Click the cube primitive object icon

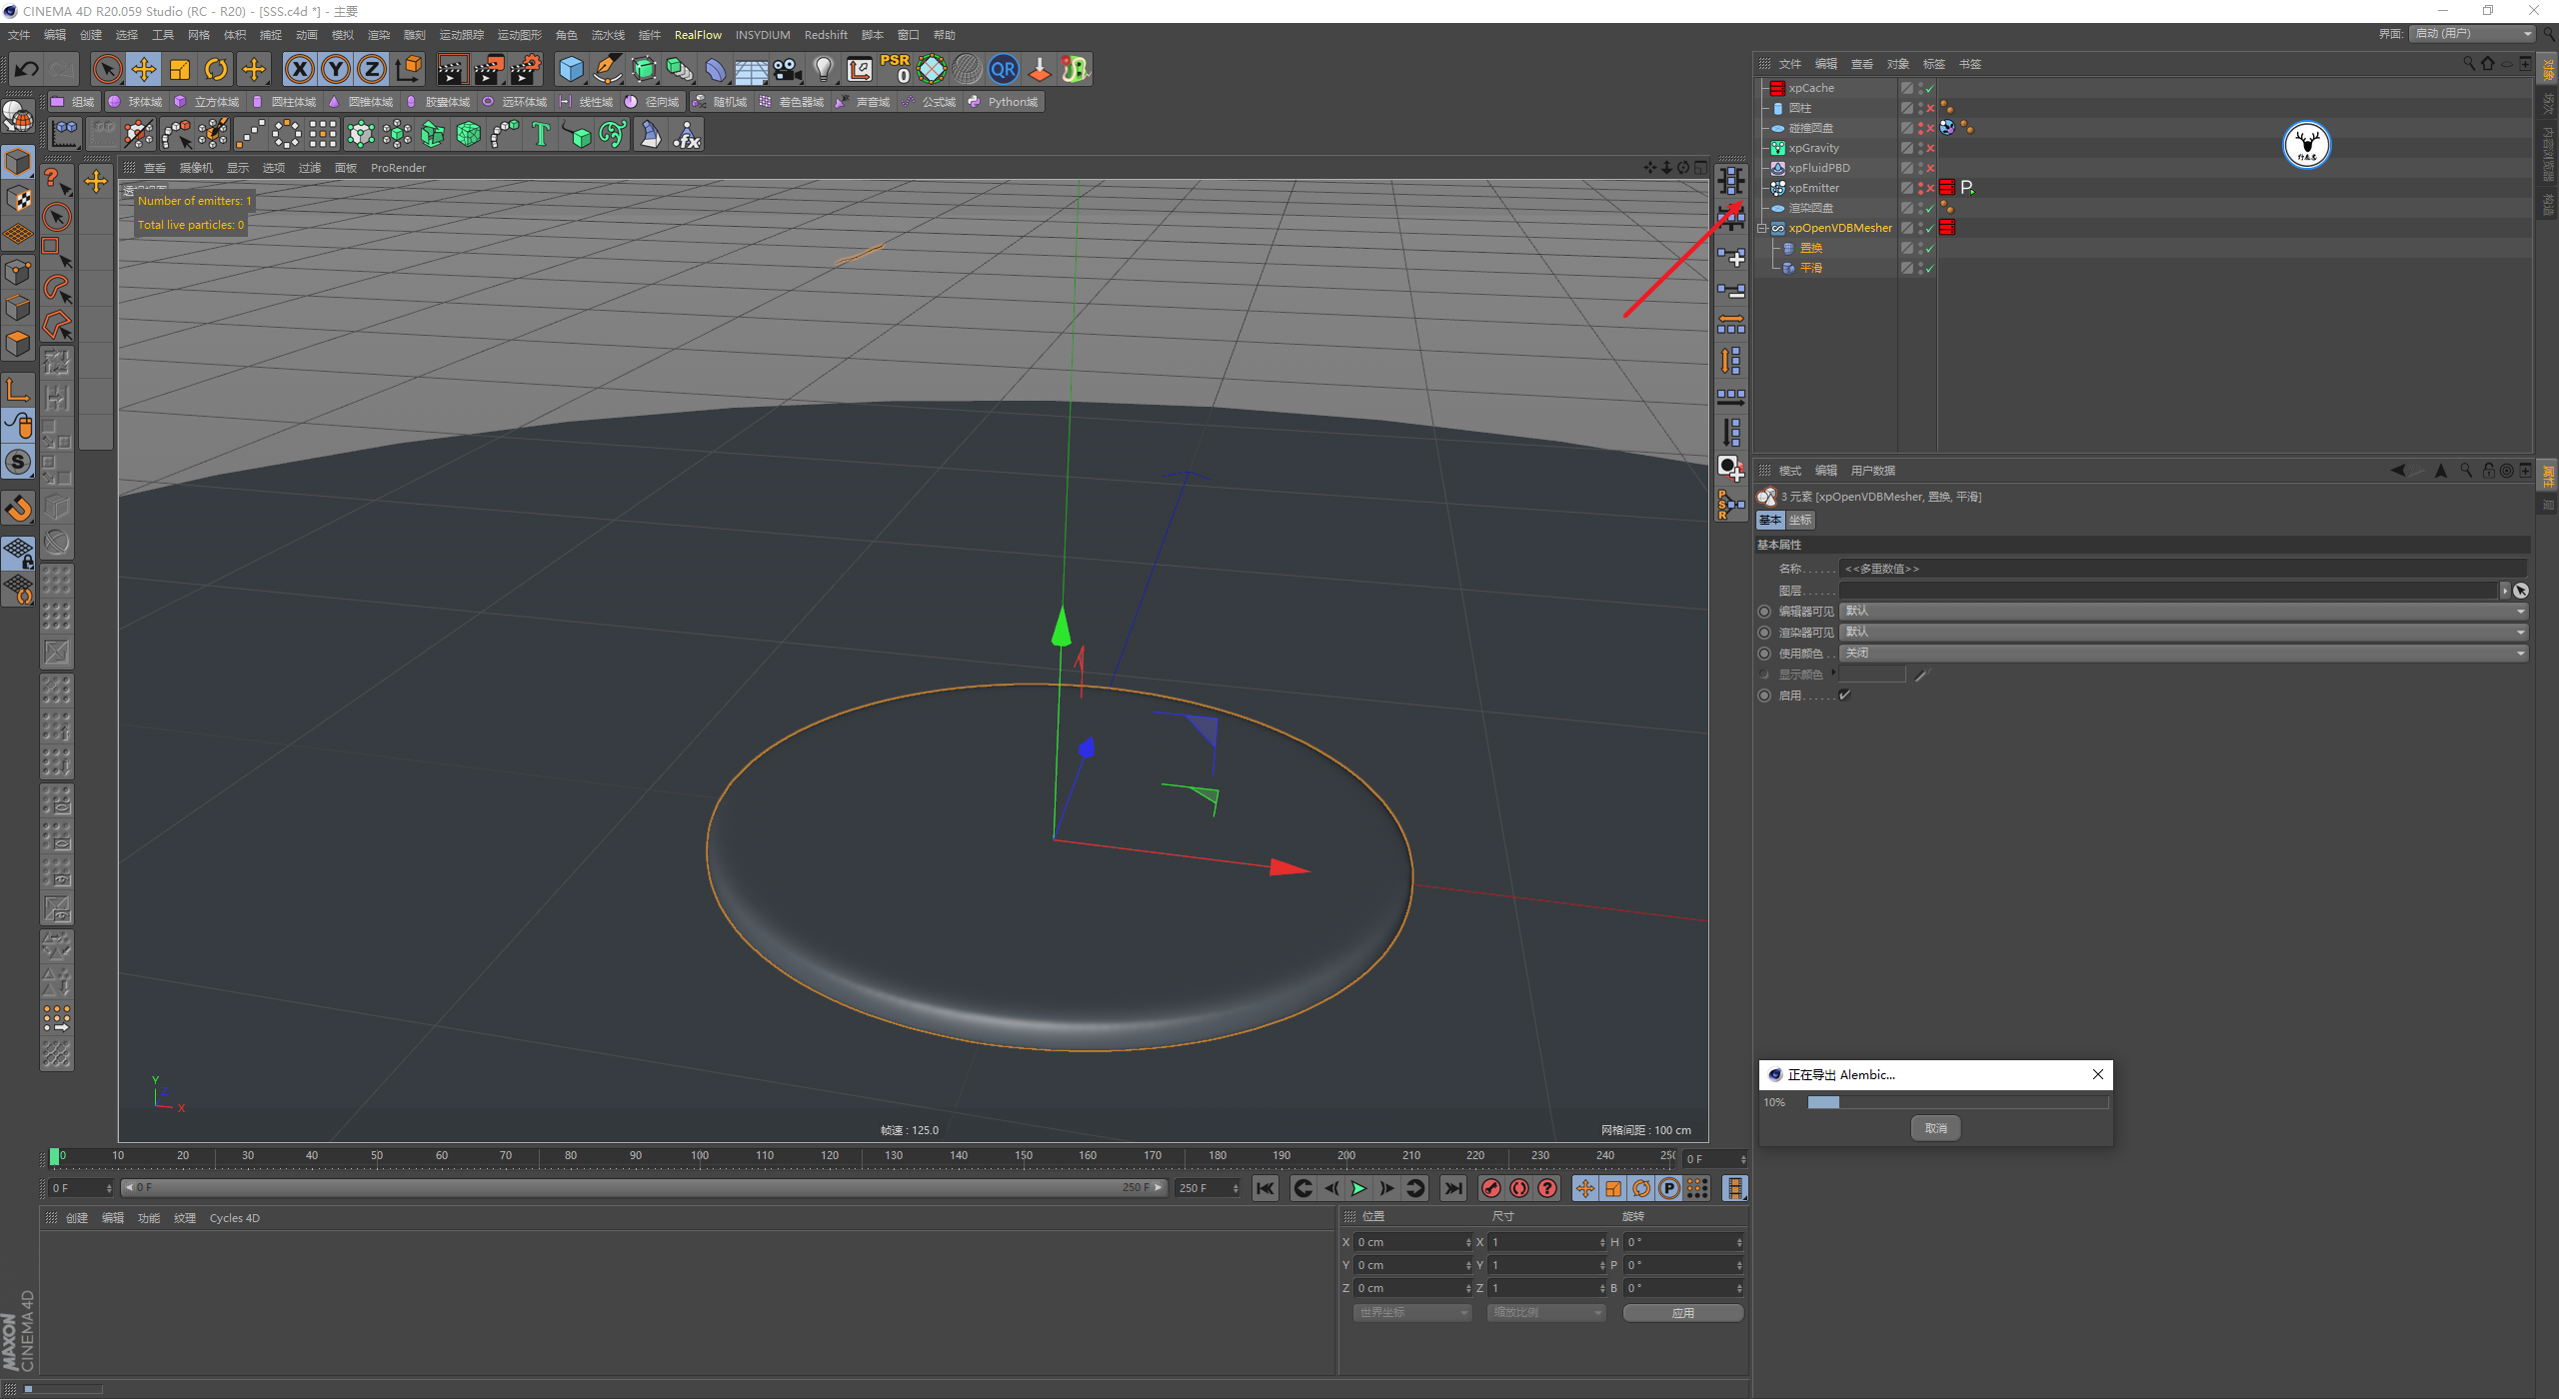571,69
